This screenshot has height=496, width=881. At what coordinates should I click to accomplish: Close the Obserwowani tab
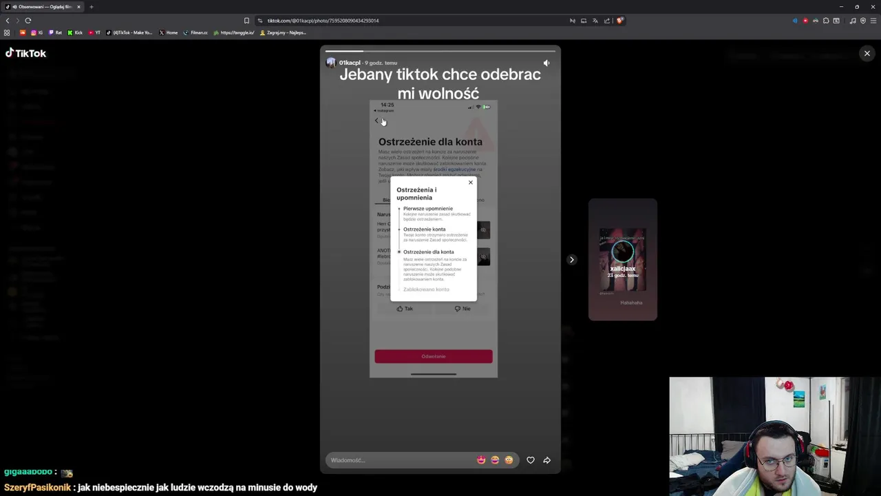pyautogui.click(x=78, y=7)
